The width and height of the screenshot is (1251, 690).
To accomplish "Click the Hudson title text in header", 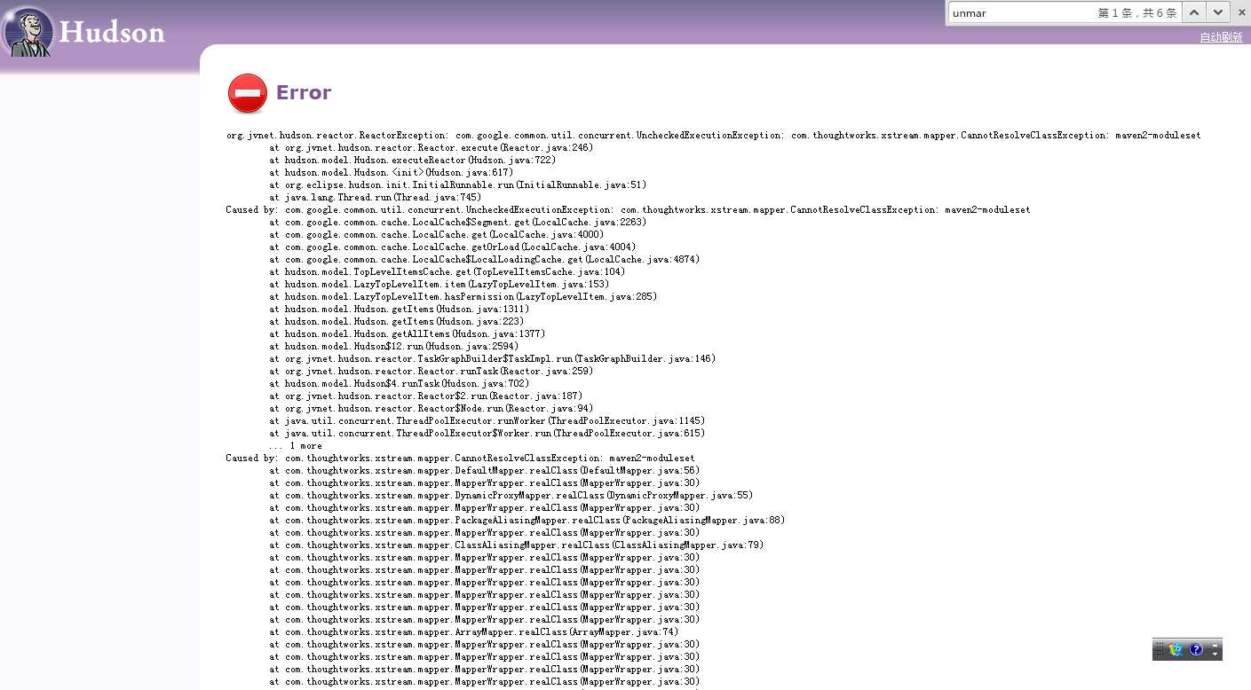I will 112,33.
